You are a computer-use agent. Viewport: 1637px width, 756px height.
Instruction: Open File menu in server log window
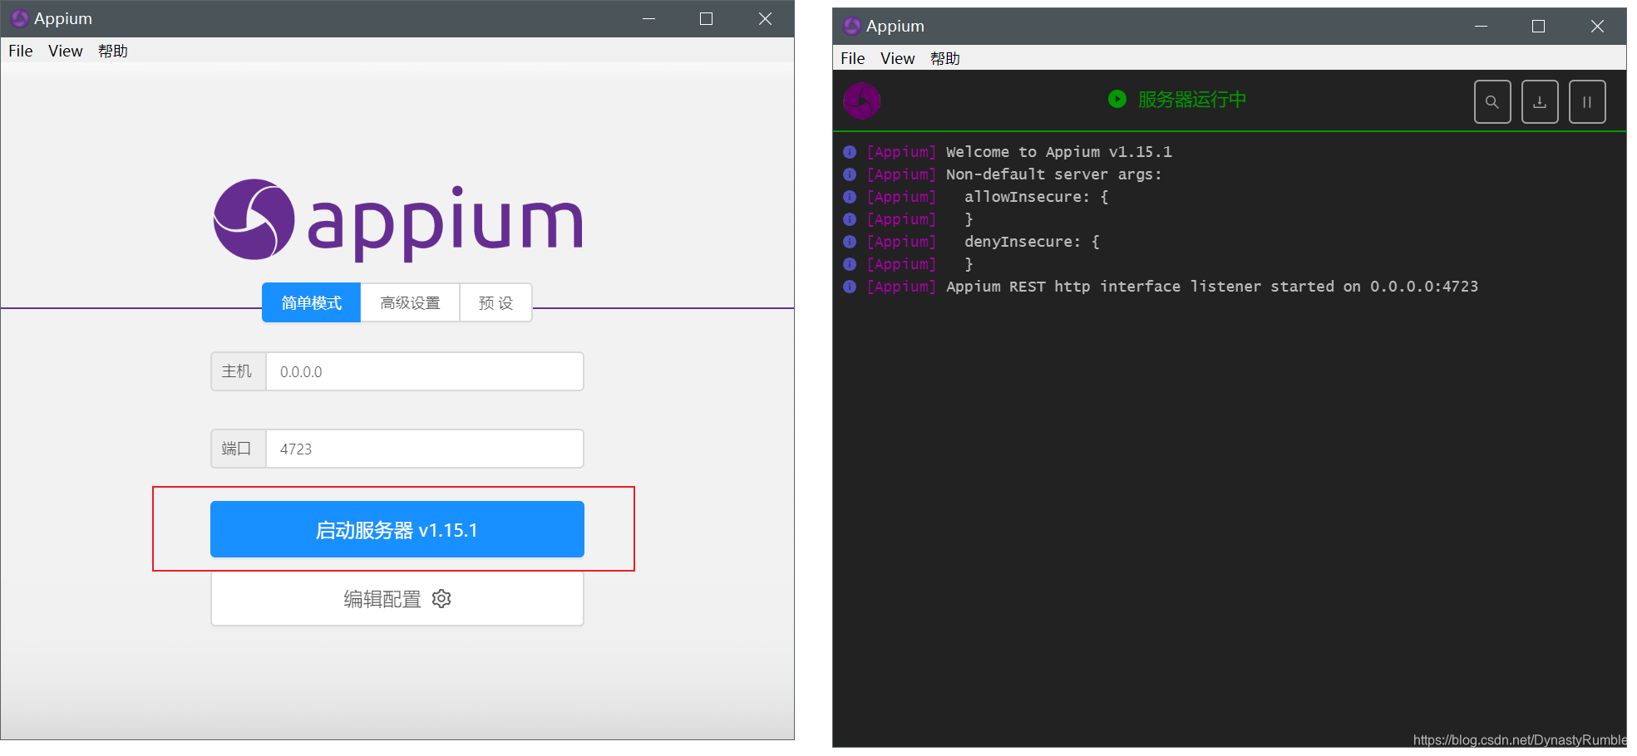pos(853,58)
